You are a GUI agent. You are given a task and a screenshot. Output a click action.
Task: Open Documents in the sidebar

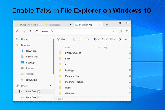(x=32, y=57)
